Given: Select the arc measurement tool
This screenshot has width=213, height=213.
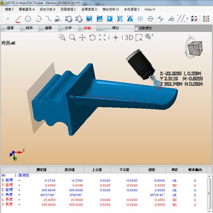Looking at the screenshot, I should (38, 19).
